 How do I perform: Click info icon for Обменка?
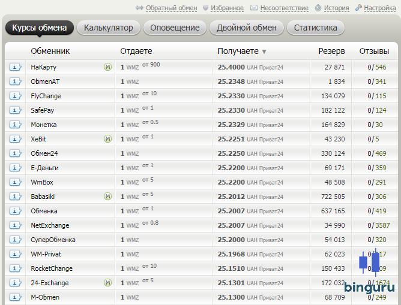pyautogui.click(x=16, y=211)
